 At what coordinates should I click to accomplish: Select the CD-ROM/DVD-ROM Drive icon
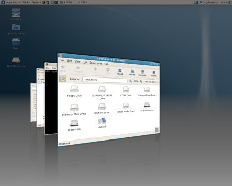102,92
